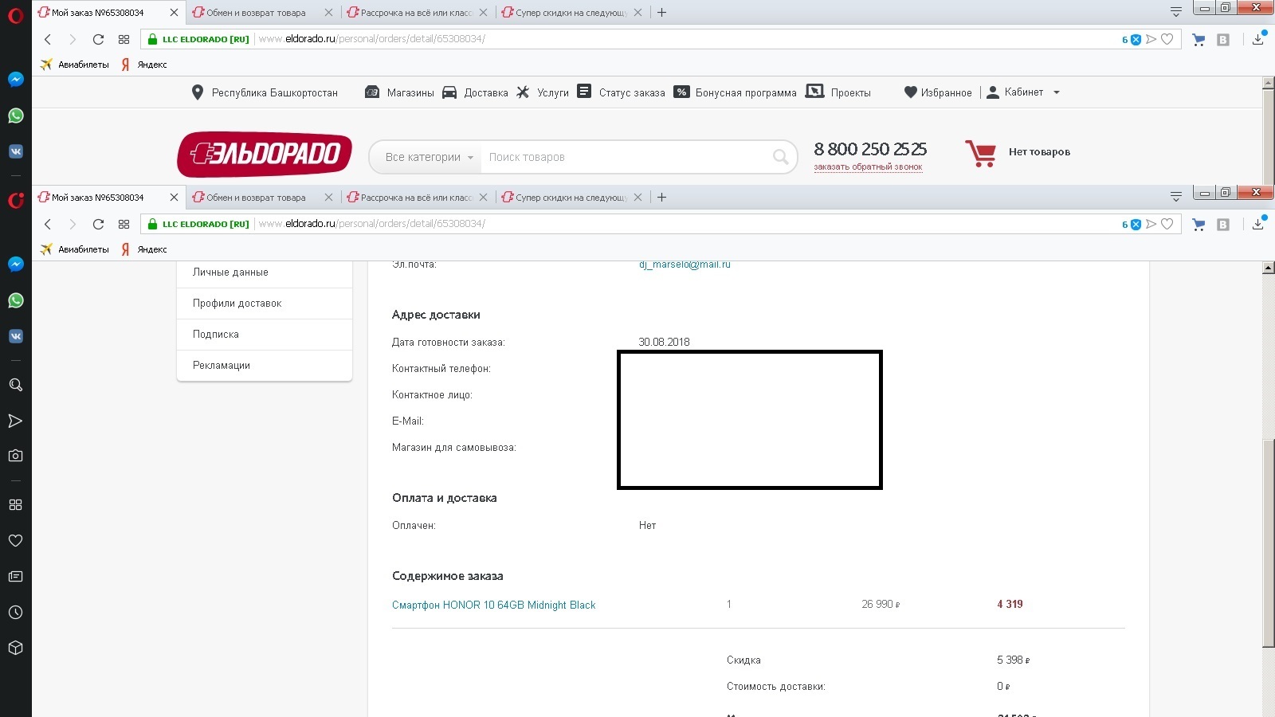Open VK in the lower sidebar
Viewport: 1275px width, 717px height.
coord(15,336)
